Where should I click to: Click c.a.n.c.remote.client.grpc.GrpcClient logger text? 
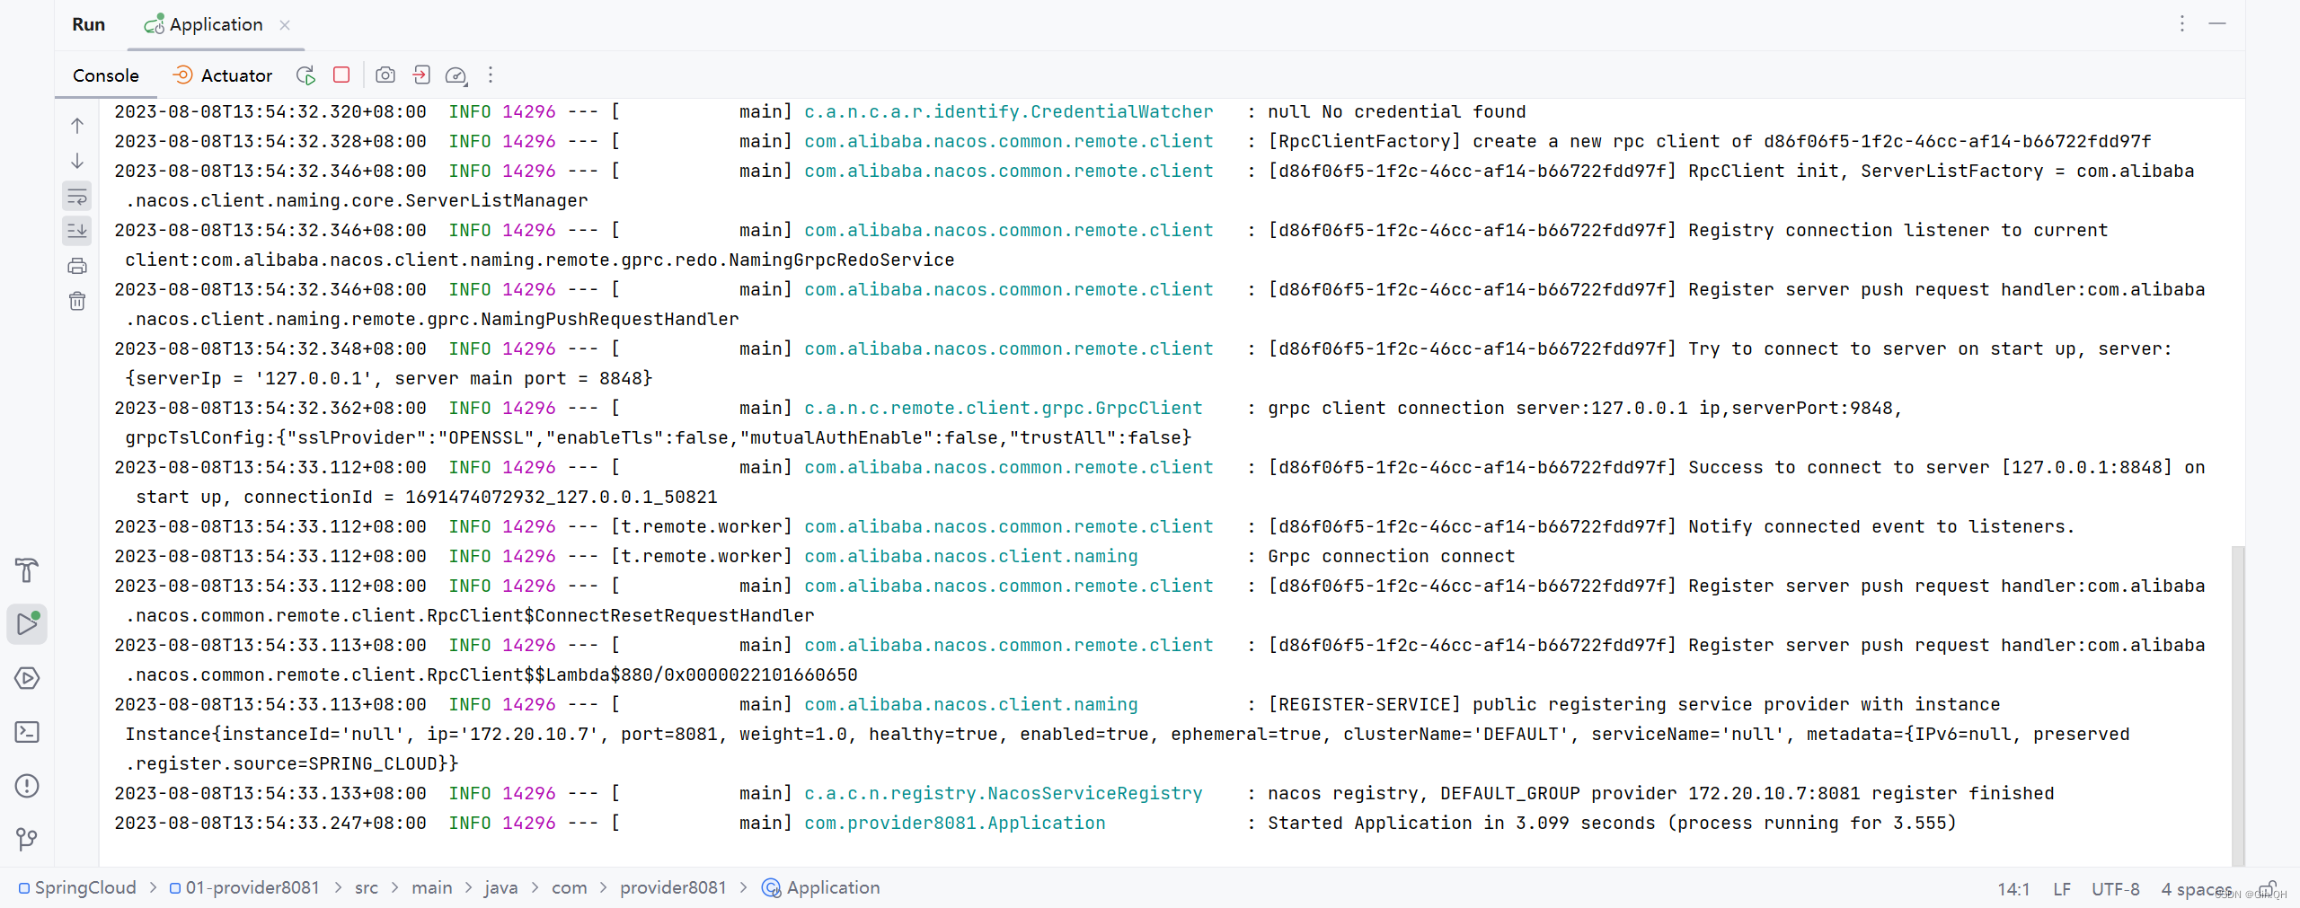[x=1003, y=408]
